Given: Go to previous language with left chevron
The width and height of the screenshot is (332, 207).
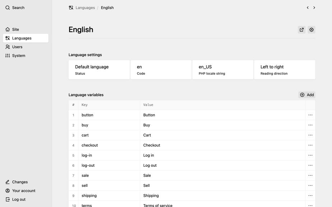Looking at the screenshot, I should click(x=308, y=8).
